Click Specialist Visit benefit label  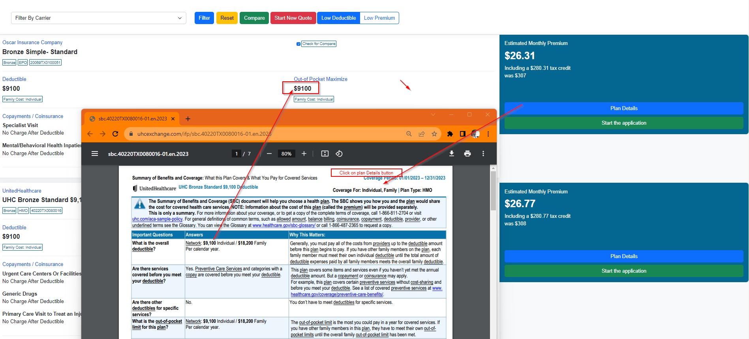point(20,125)
